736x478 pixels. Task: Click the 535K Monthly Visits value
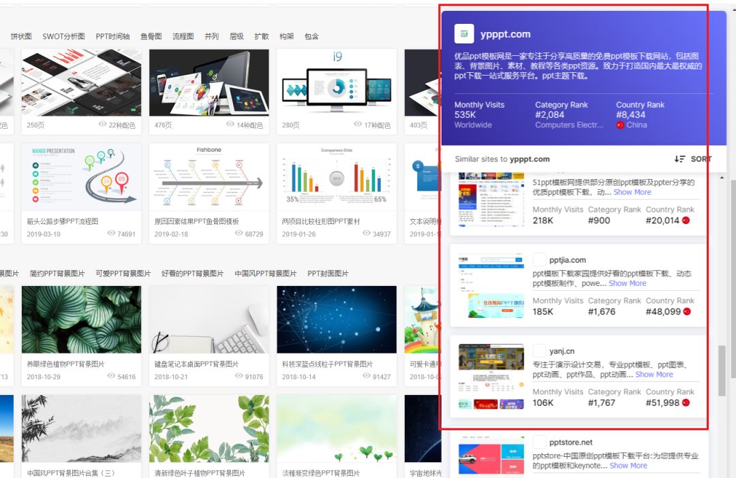pyautogui.click(x=465, y=115)
